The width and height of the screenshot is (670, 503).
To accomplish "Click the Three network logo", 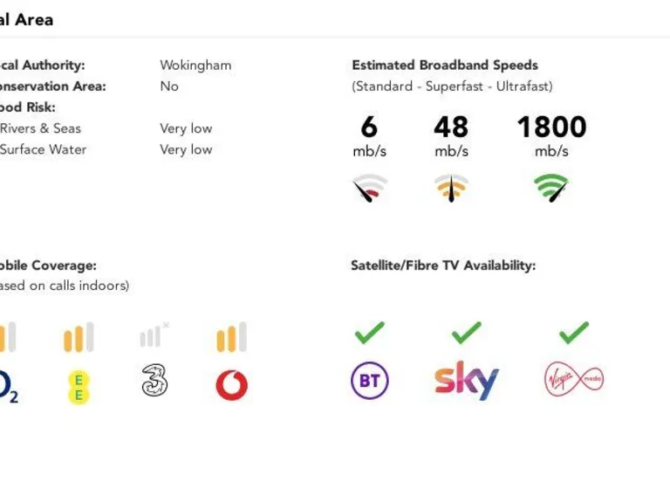I will pos(154,381).
